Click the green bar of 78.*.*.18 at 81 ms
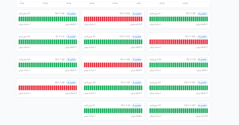 pyautogui.click(x=113, y=111)
